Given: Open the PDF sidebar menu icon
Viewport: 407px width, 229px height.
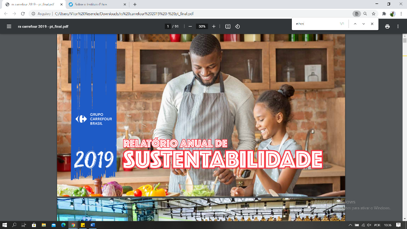Looking at the screenshot, I should [x=9, y=26].
